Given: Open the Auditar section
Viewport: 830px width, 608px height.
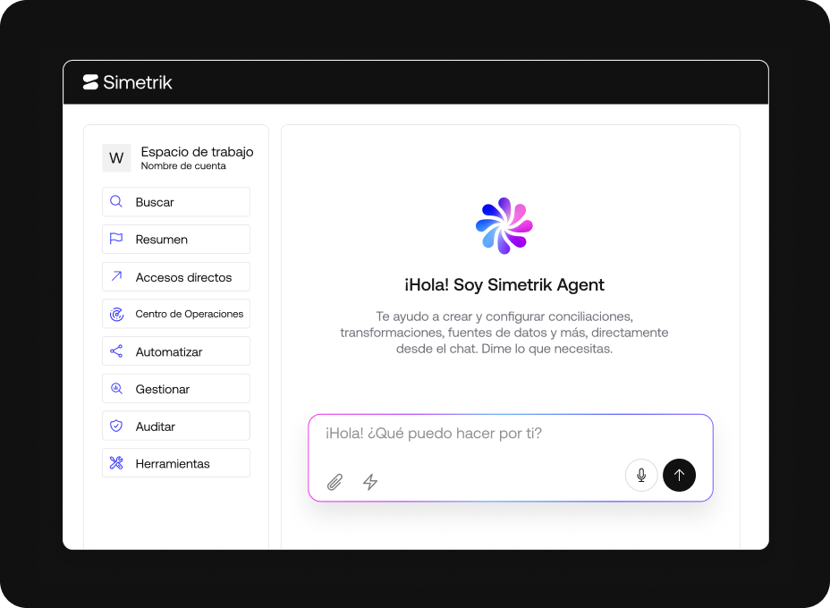Looking at the screenshot, I should (176, 426).
